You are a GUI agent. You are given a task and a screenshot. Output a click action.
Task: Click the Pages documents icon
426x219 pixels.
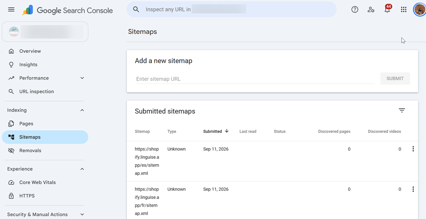[x=11, y=124]
